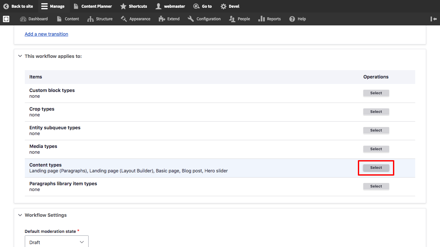Image resolution: width=440 pixels, height=247 pixels.
Task: Collapse the 'This workflow applies to' section
Action: (x=20, y=56)
